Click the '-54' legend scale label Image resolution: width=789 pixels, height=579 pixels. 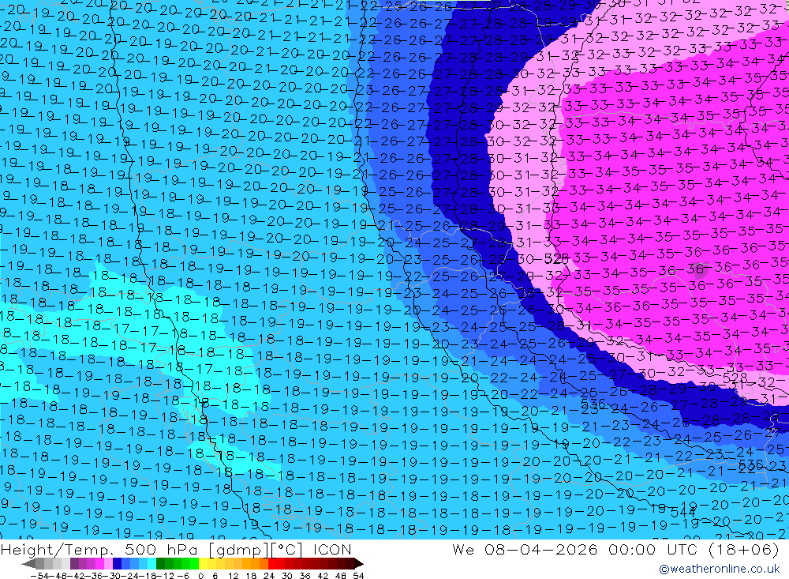[39, 576]
